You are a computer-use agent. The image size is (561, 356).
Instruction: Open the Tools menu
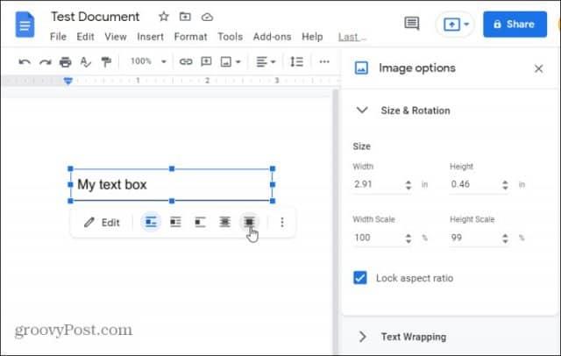230,37
